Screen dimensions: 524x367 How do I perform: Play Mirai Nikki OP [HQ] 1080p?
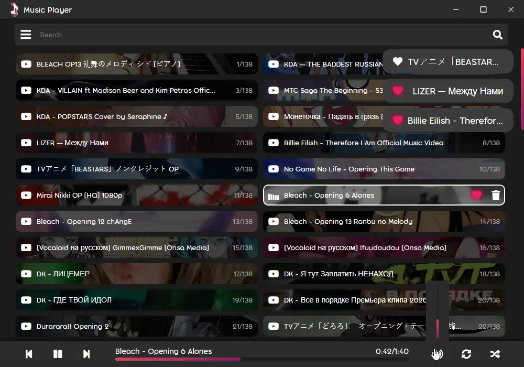click(x=137, y=195)
